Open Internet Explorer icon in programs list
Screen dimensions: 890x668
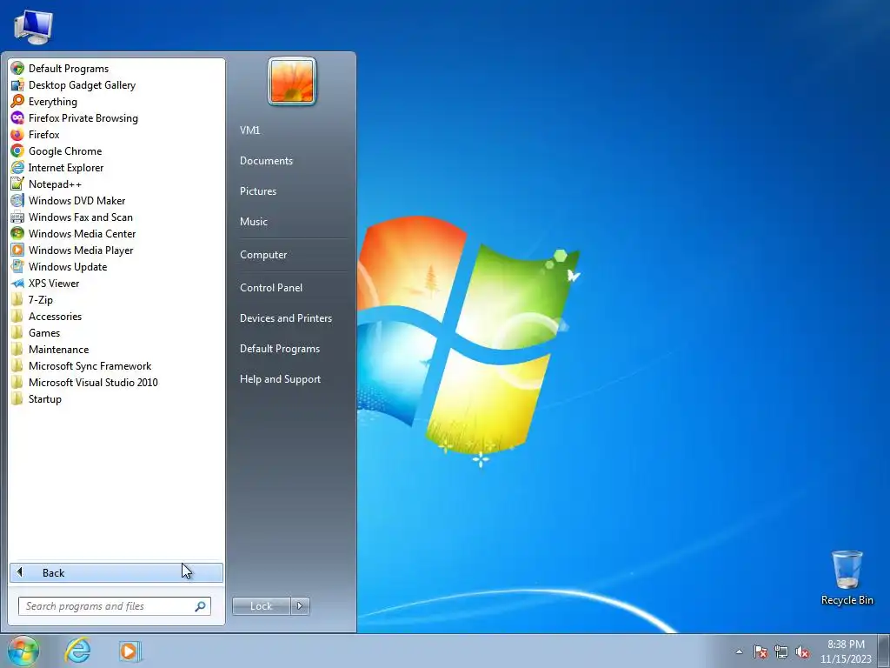[17, 168]
